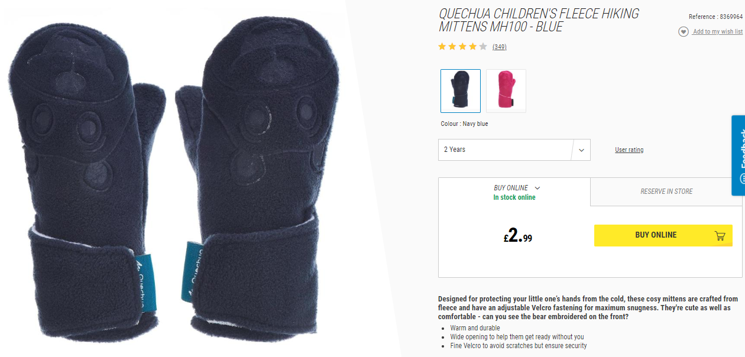Select the Buy Online tab
The image size is (745, 357).
pyautogui.click(x=514, y=192)
